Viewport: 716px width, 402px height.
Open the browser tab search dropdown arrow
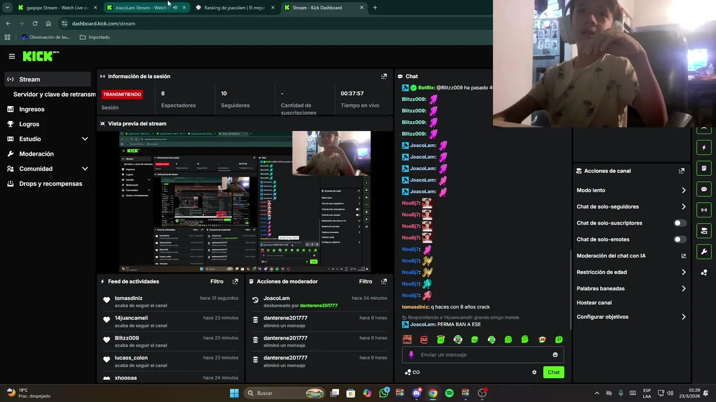(7, 8)
